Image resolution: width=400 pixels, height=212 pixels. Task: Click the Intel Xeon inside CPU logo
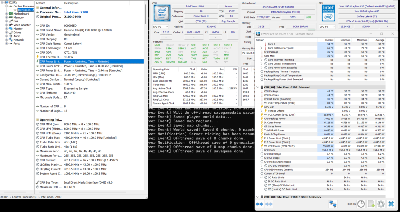[x=161, y=13]
